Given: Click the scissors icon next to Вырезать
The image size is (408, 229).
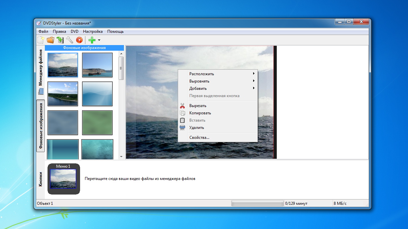Looking at the screenshot, I should coord(182,106).
